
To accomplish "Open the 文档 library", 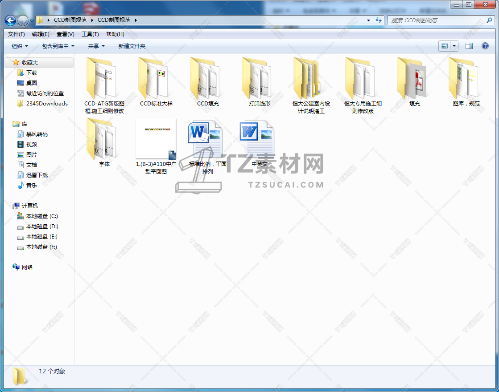I will coord(32,165).
